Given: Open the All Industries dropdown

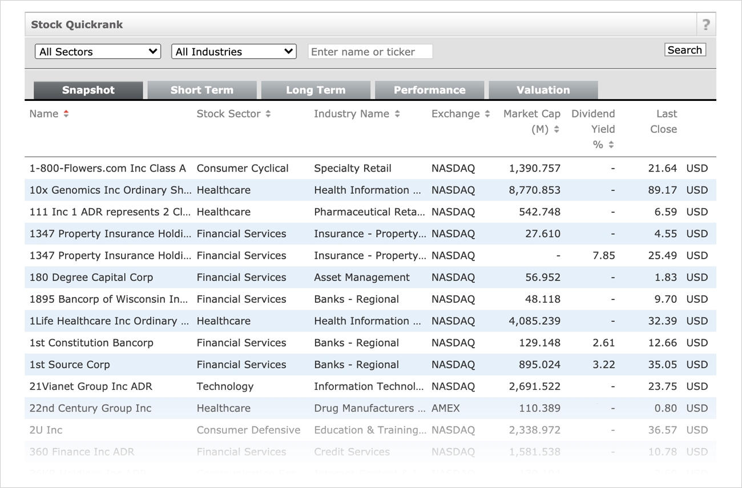Looking at the screenshot, I should [x=234, y=51].
